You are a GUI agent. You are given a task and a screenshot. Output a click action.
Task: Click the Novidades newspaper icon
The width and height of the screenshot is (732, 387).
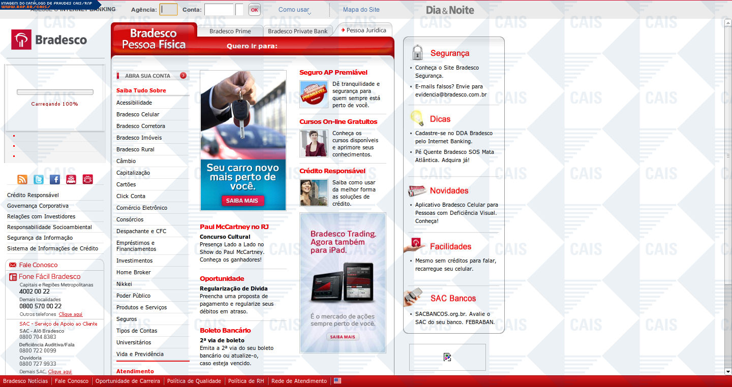tap(417, 191)
